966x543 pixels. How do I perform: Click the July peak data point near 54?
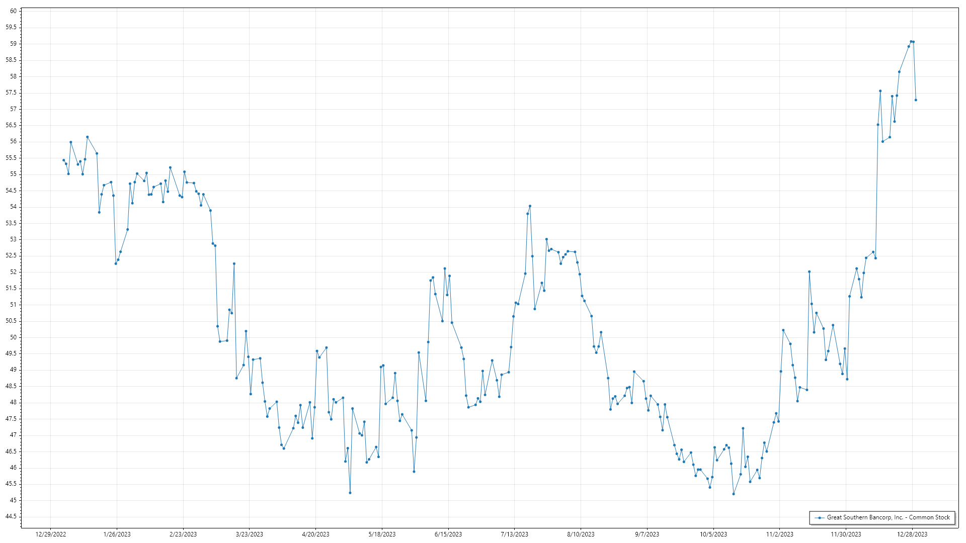[530, 206]
